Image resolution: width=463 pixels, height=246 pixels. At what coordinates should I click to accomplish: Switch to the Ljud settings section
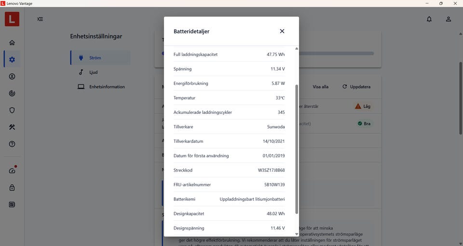point(93,72)
